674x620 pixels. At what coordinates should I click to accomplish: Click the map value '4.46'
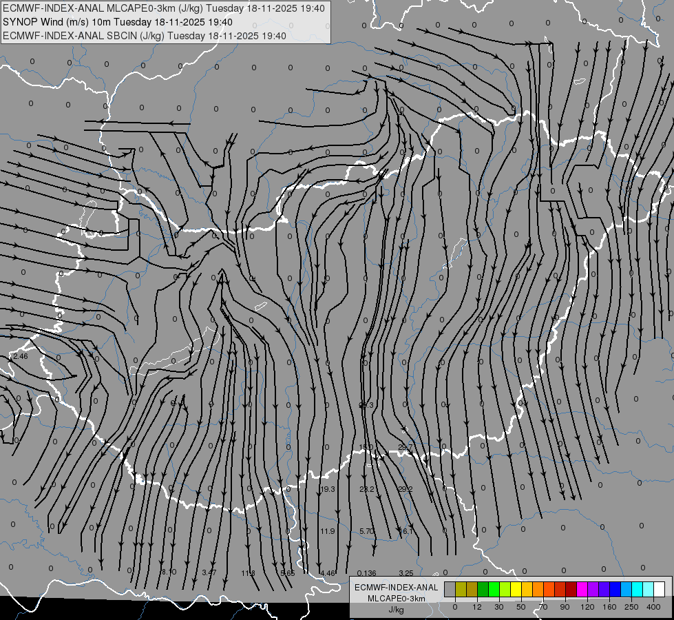[x=328, y=573]
